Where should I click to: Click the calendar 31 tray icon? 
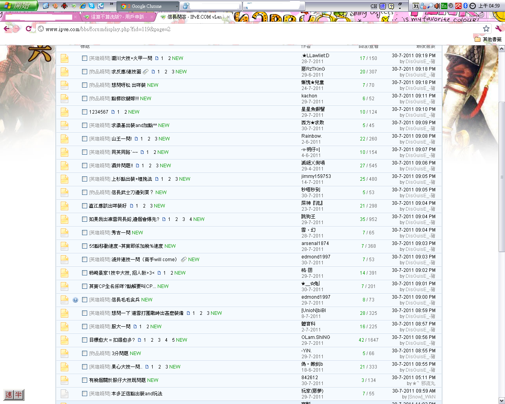416,6
